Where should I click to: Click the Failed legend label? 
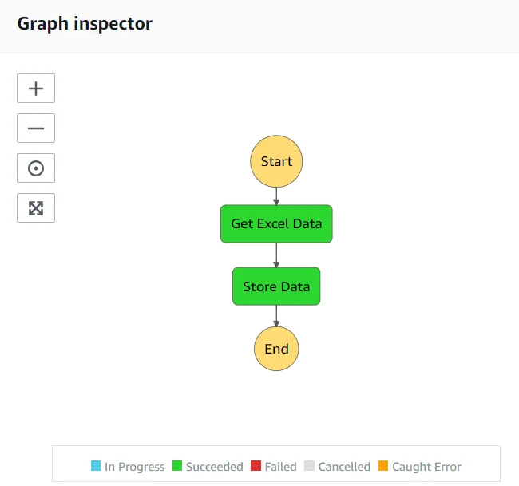point(280,467)
